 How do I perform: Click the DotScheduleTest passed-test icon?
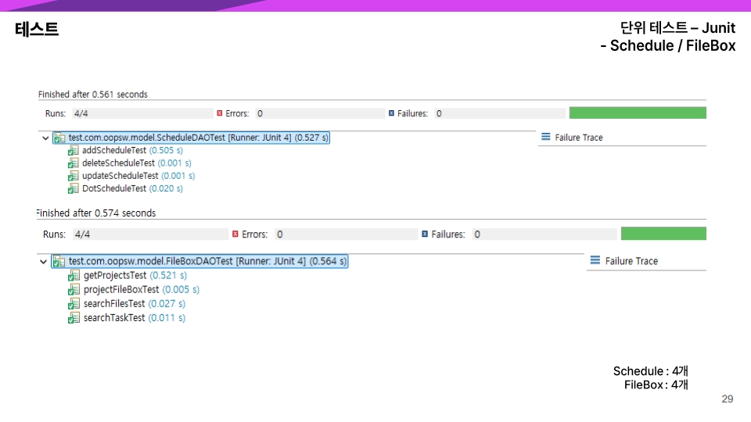[x=74, y=189]
